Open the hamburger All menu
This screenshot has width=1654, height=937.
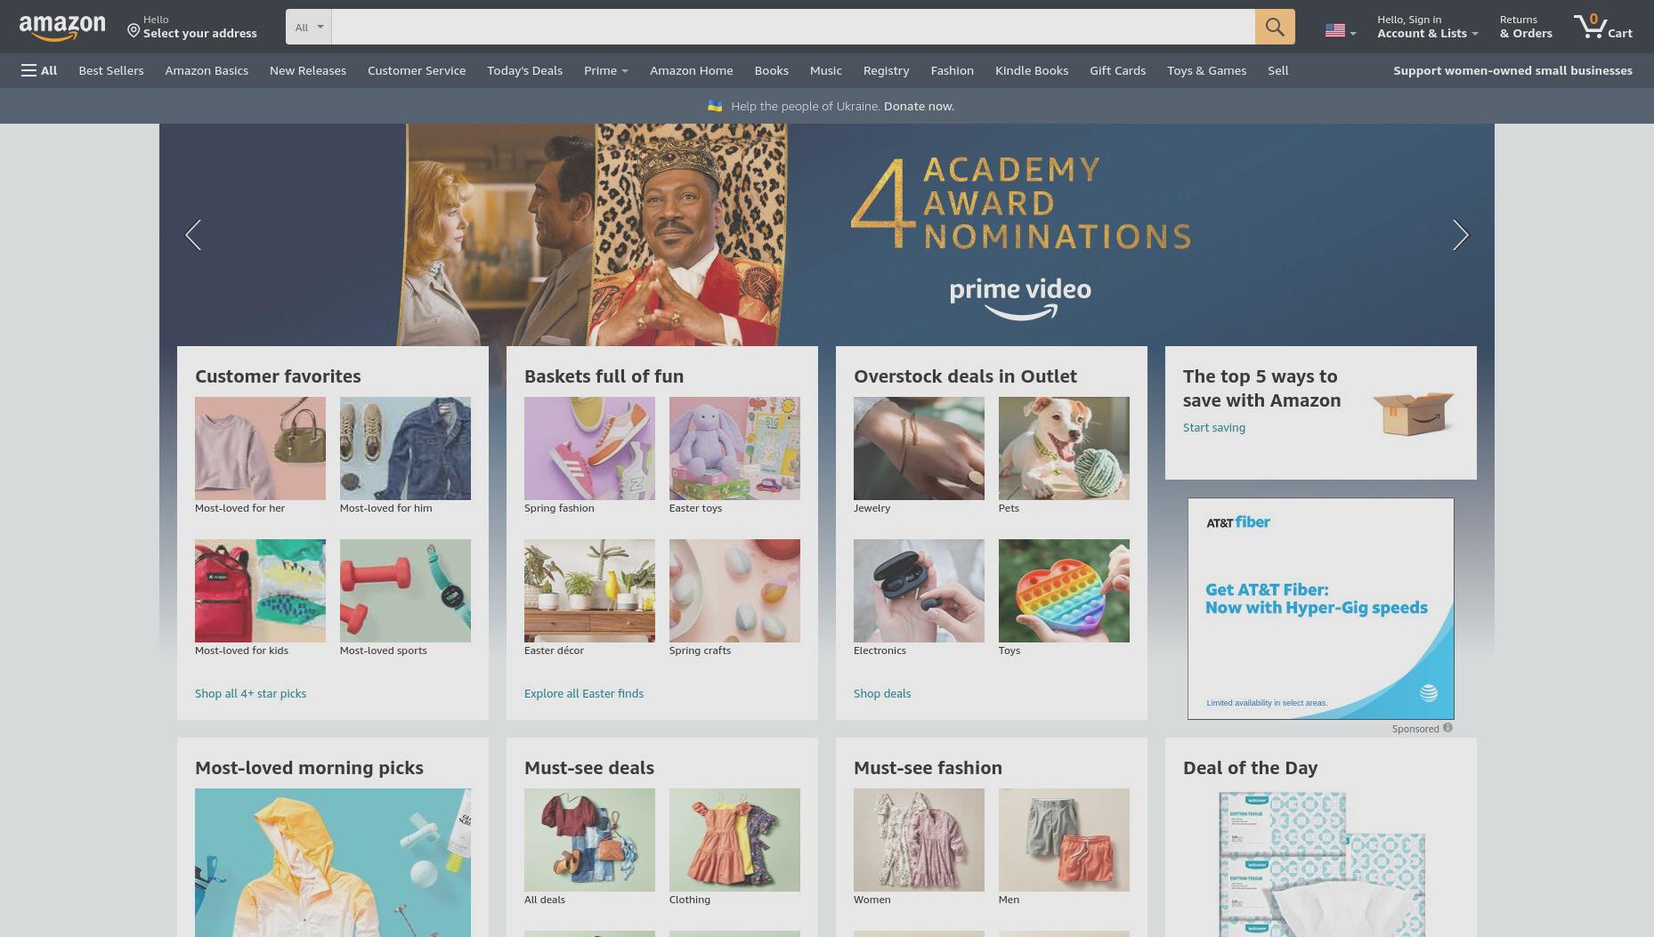39,70
